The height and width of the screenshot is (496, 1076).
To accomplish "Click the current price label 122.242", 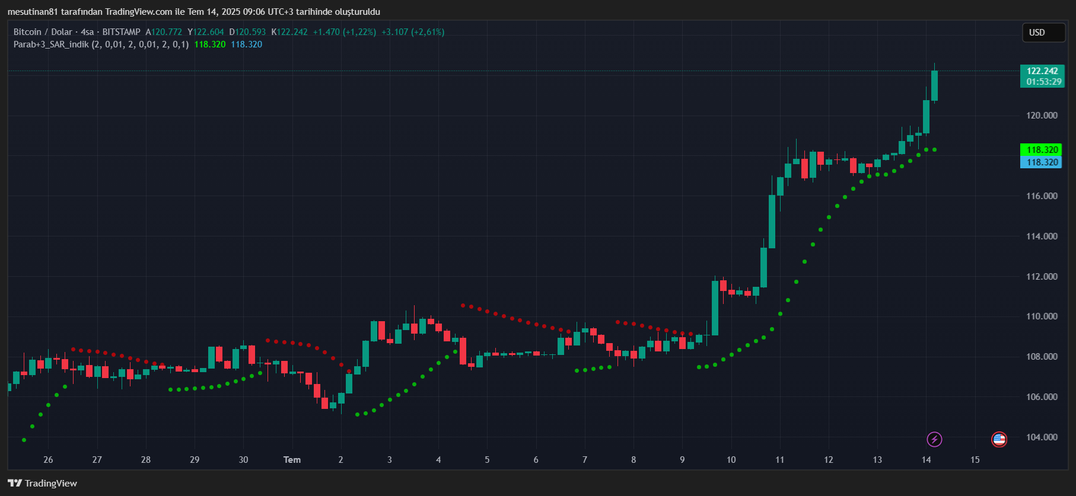I will coord(1042,71).
